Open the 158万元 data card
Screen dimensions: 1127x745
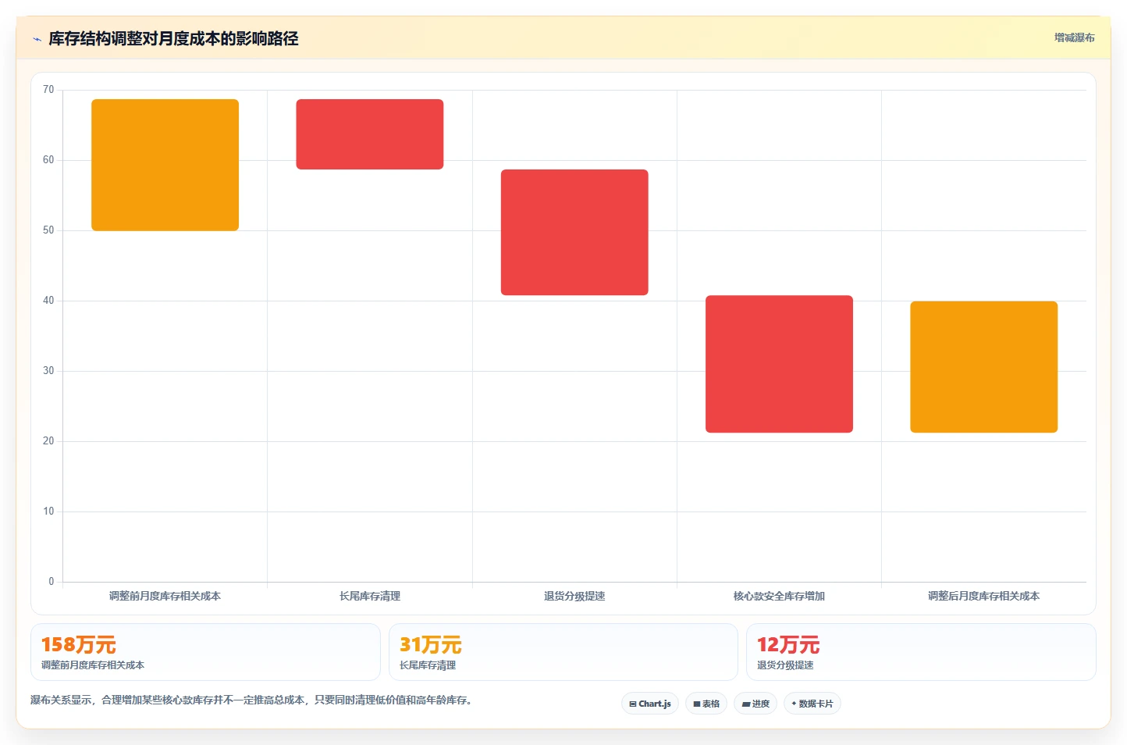[x=205, y=652]
